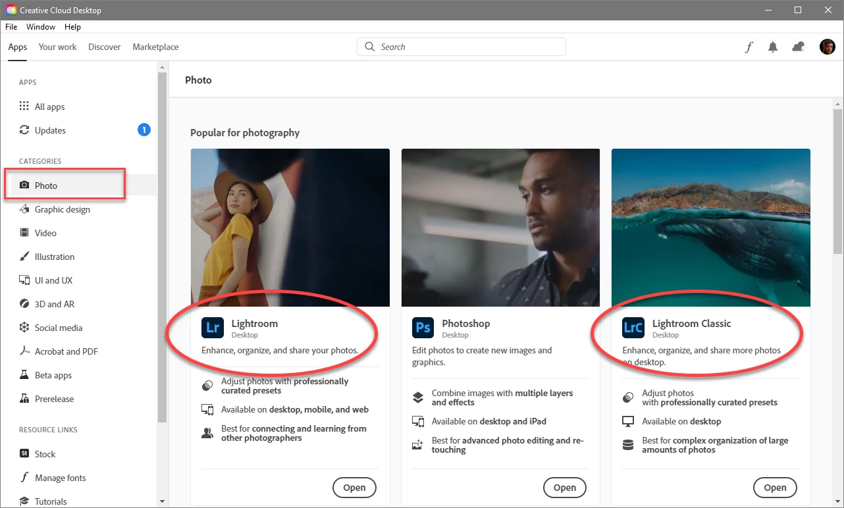Click the Updates refresh icon
This screenshot has height=508, width=844.
point(24,130)
